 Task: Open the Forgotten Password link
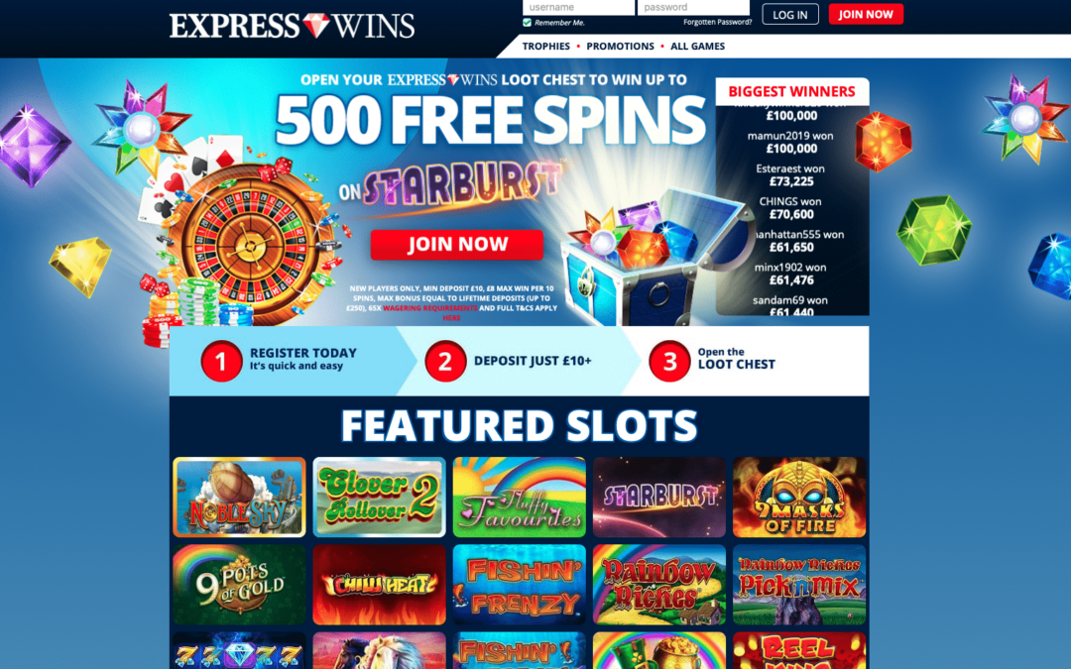tap(717, 23)
